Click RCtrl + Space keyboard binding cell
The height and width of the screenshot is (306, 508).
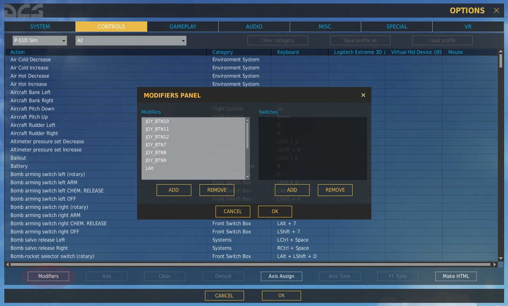pos(300,248)
